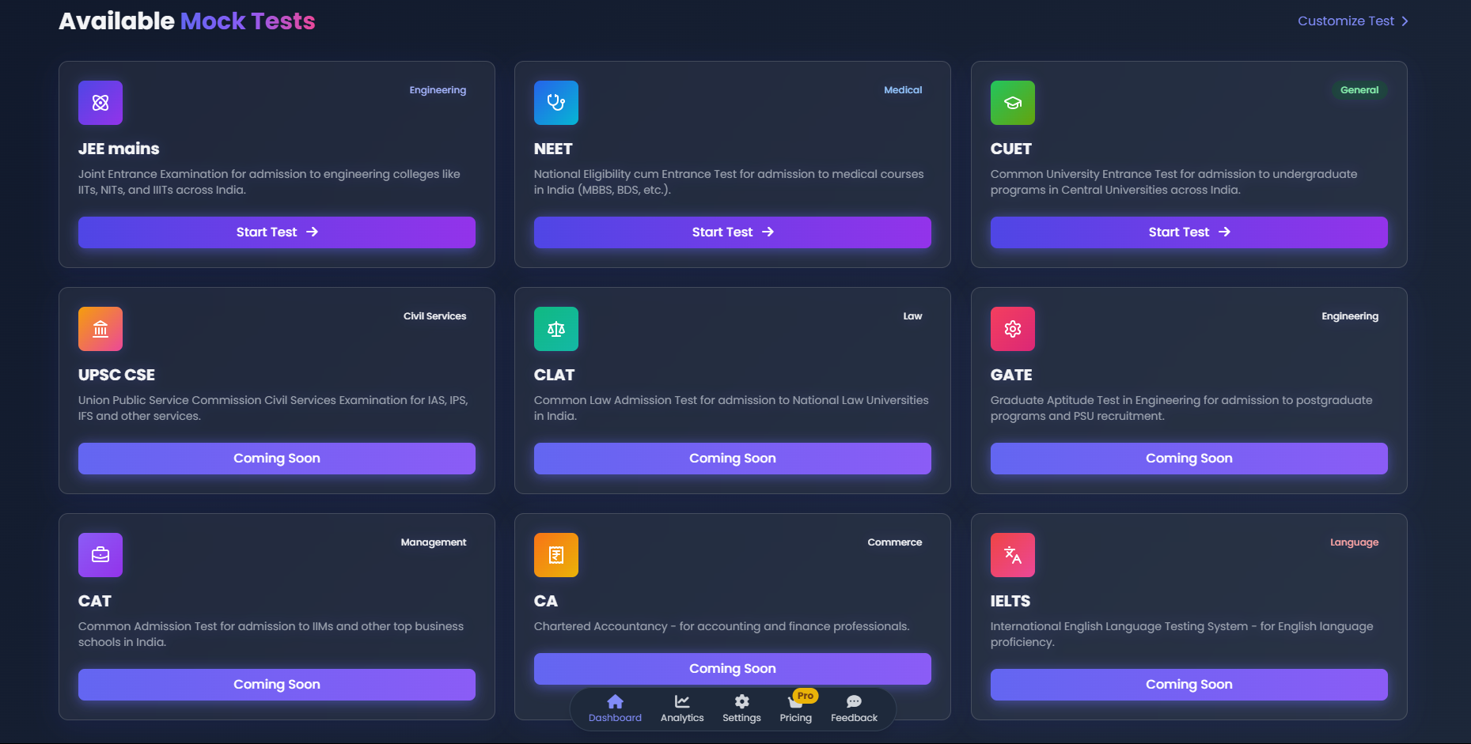Click the General tag on CUET
This screenshot has height=744, width=1471.
click(1359, 90)
